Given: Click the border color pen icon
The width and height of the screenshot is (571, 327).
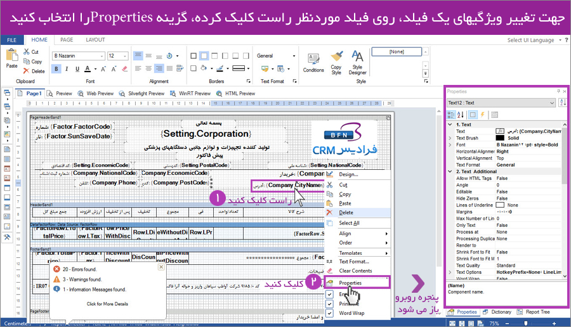Looking at the screenshot, I should tap(220, 68).
